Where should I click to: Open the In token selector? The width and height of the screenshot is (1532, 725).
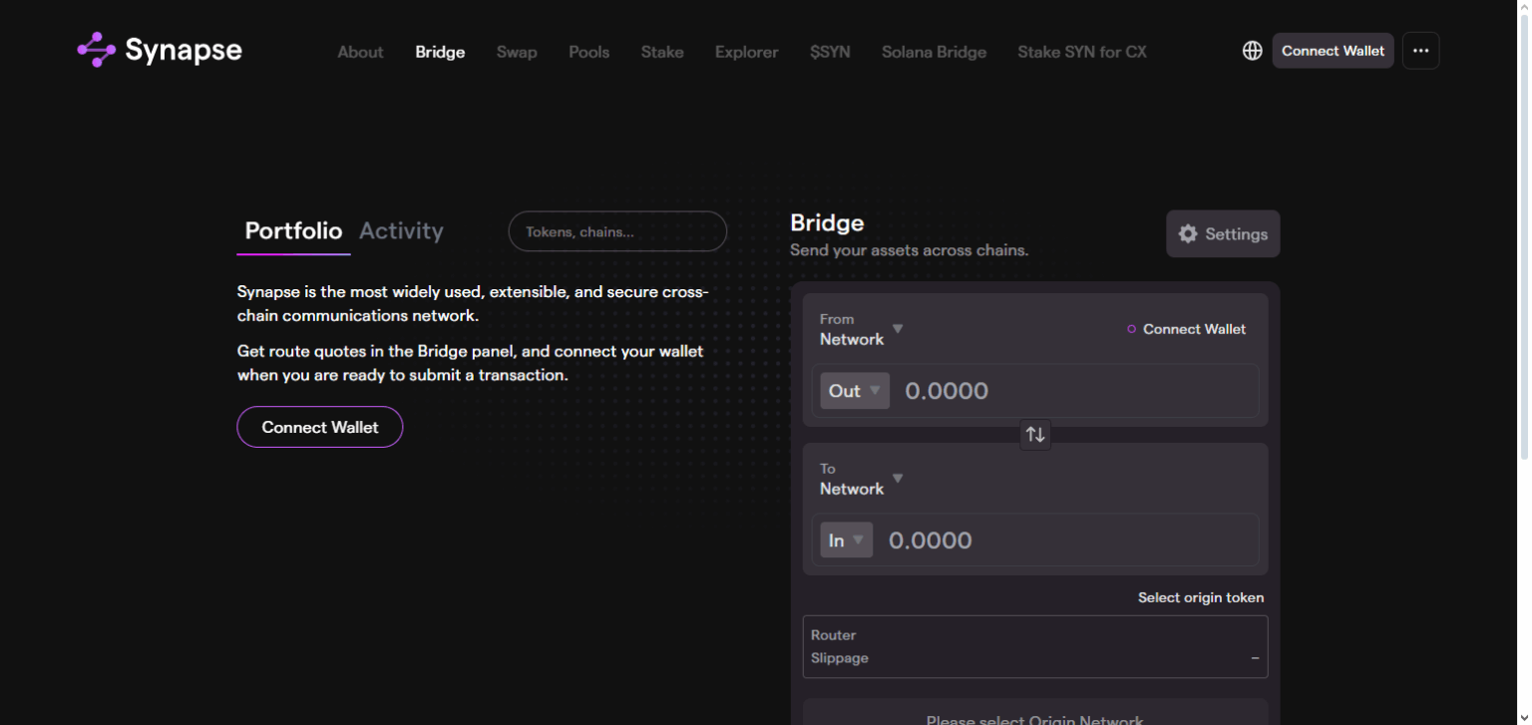pyautogui.click(x=846, y=540)
